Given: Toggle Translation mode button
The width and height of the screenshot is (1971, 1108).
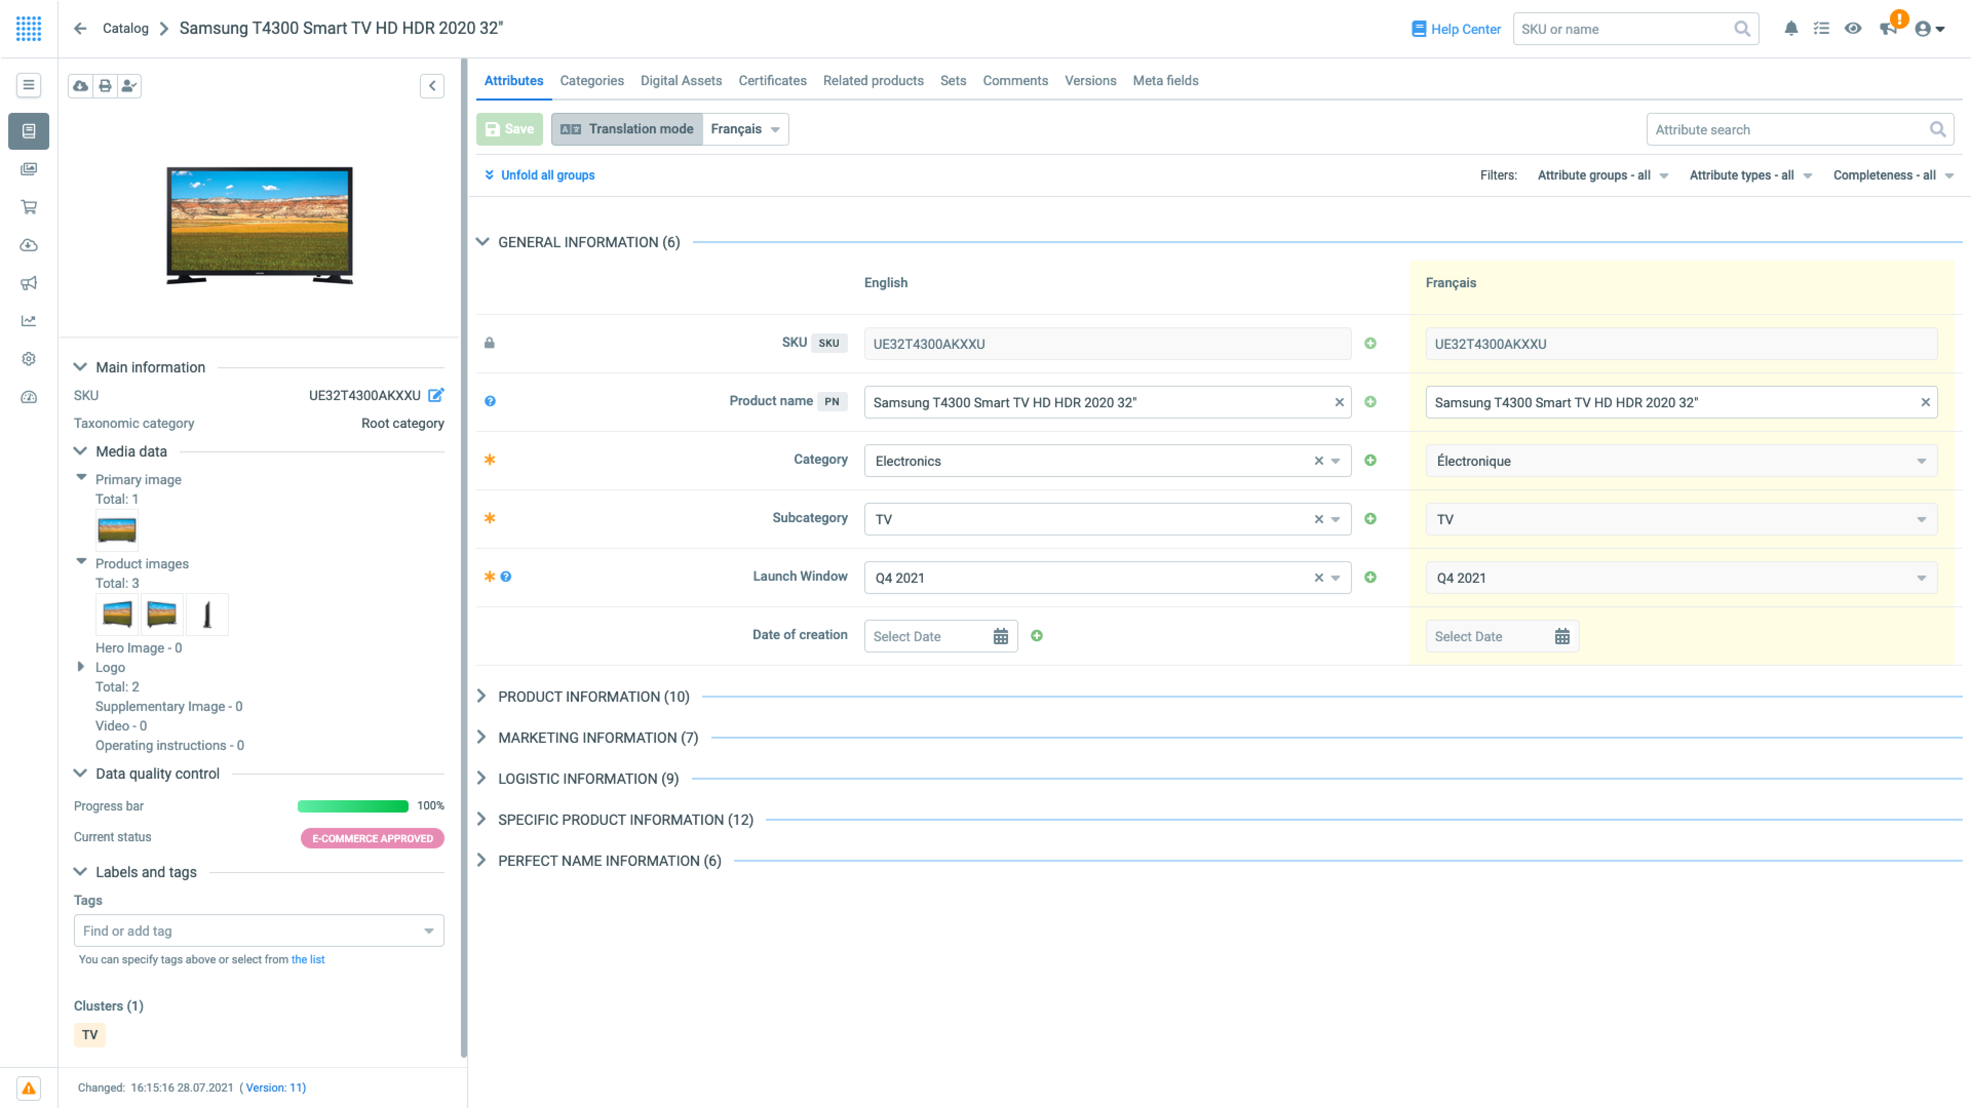Looking at the screenshot, I should pos(627,129).
